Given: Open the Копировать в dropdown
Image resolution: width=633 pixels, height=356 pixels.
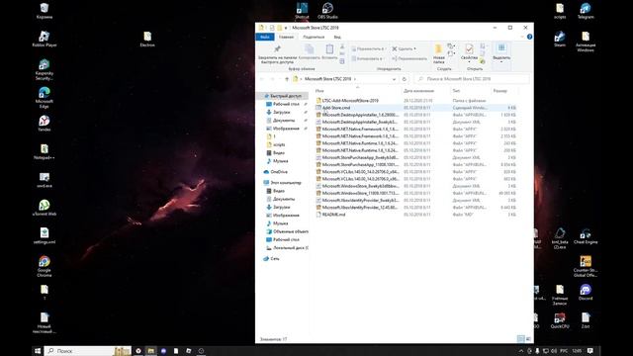Looking at the screenshot, I should coord(367,58).
